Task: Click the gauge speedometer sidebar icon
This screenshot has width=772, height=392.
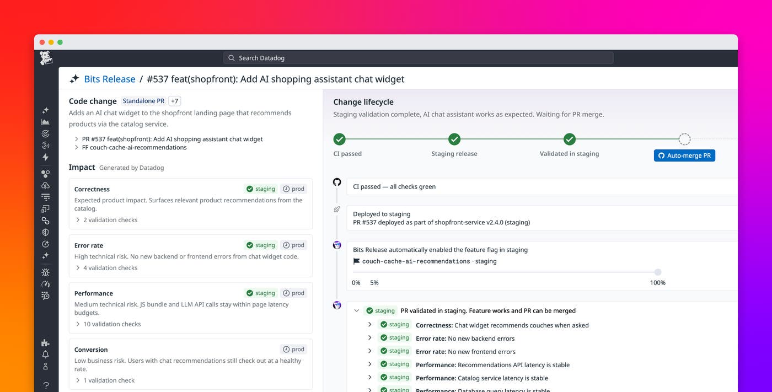Action: click(x=46, y=284)
